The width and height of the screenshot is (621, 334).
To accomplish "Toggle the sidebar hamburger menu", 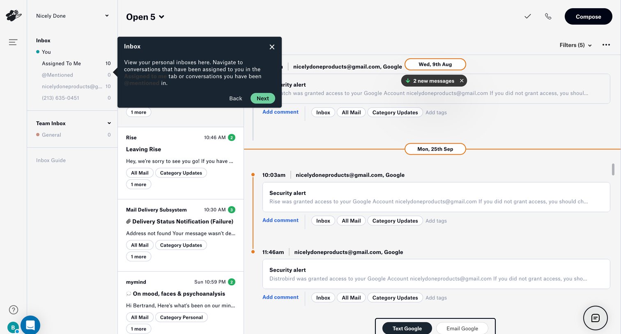I will click(13, 42).
